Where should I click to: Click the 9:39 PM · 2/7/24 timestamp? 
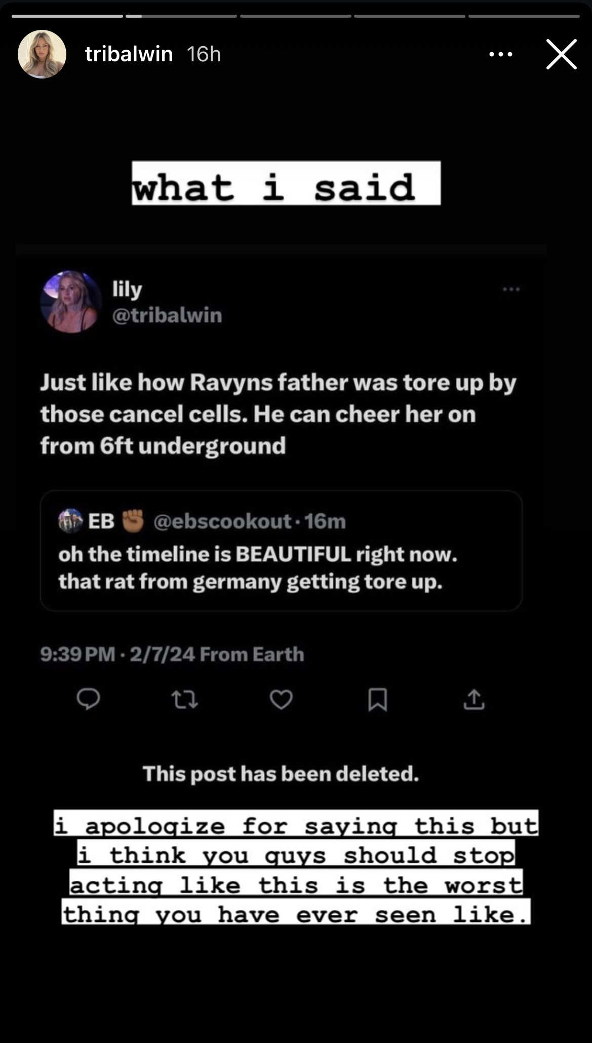(117, 654)
